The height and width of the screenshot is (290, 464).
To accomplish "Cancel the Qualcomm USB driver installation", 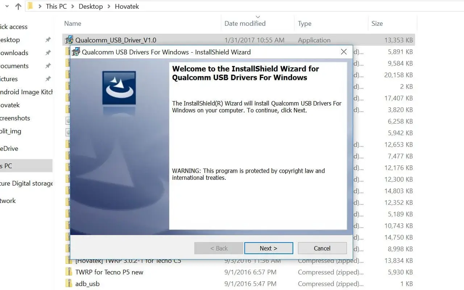I will [322, 248].
